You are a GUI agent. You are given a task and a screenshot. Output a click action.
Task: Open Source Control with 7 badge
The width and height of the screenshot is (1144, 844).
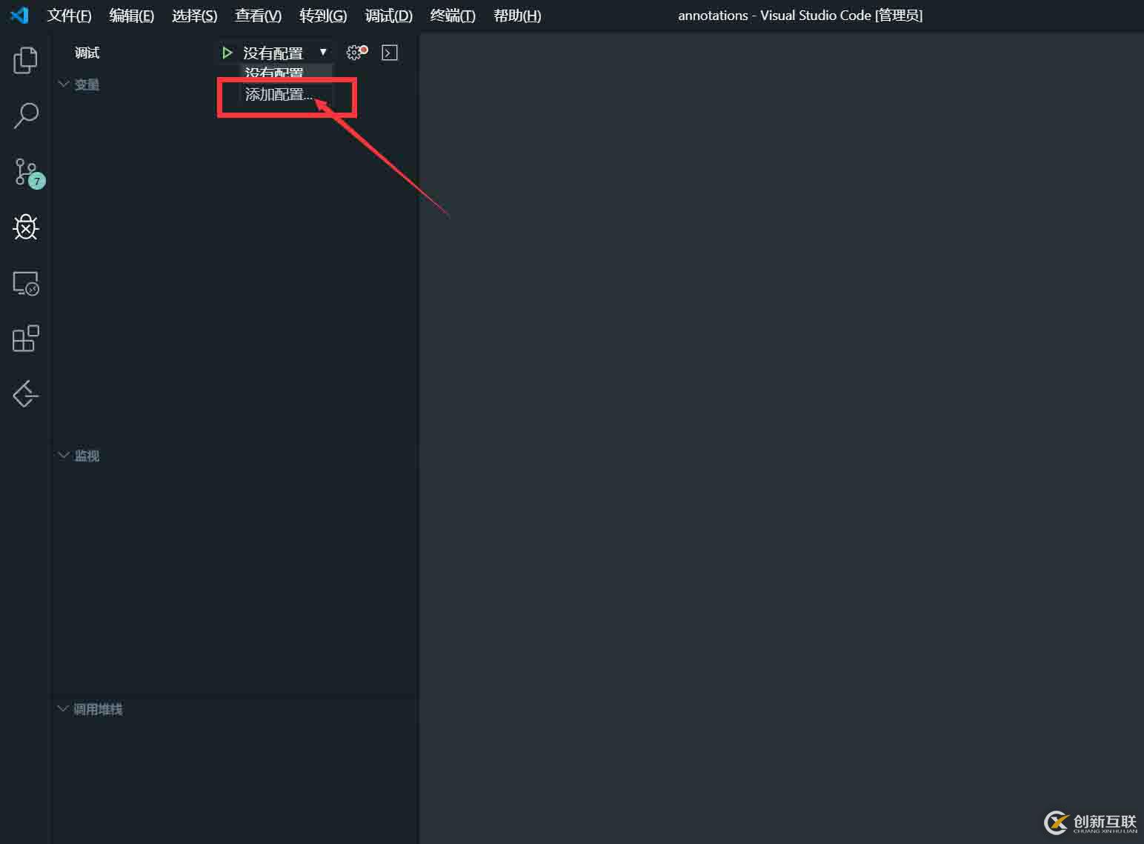pyautogui.click(x=28, y=173)
